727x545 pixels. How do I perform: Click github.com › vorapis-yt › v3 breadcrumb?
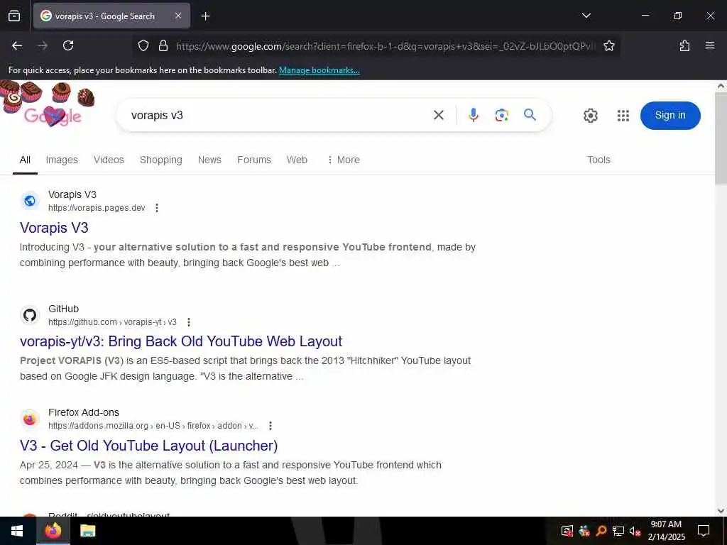click(112, 322)
